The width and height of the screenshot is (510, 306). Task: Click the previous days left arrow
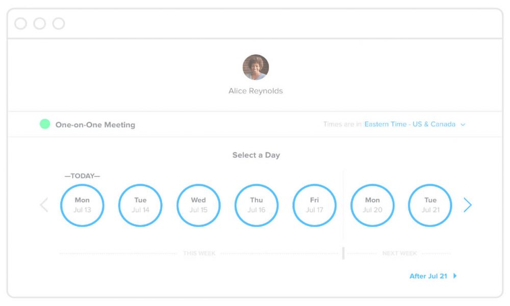pyautogui.click(x=44, y=205)
